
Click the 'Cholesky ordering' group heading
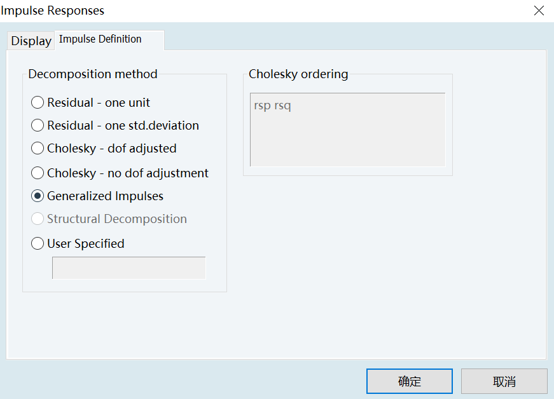tap(298, 74)
